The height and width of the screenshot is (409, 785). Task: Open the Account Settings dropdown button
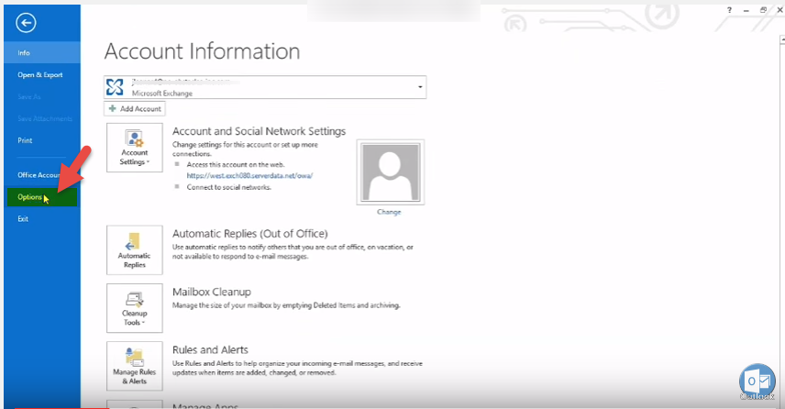tap(135, 148)
